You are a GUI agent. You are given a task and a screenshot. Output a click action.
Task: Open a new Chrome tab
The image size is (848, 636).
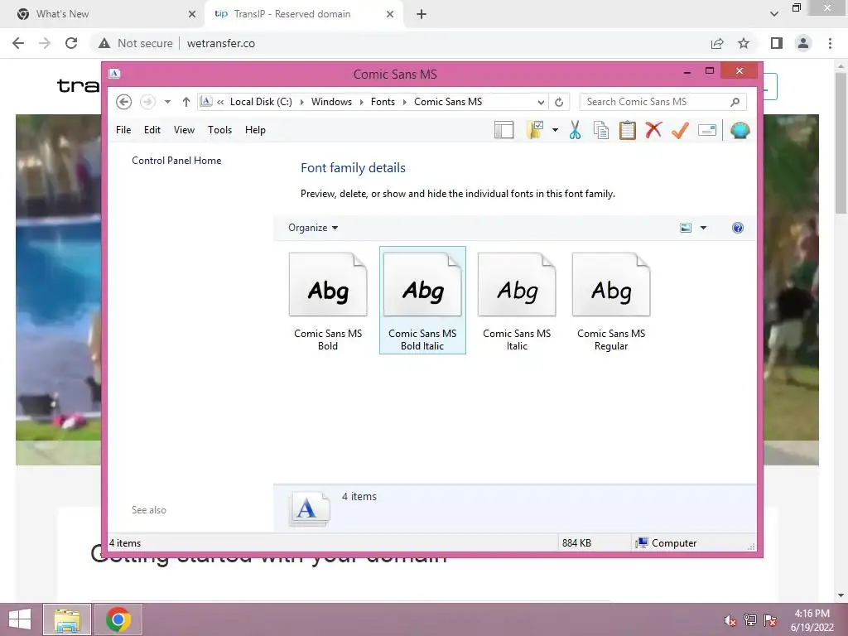click(x=422, y=14)
